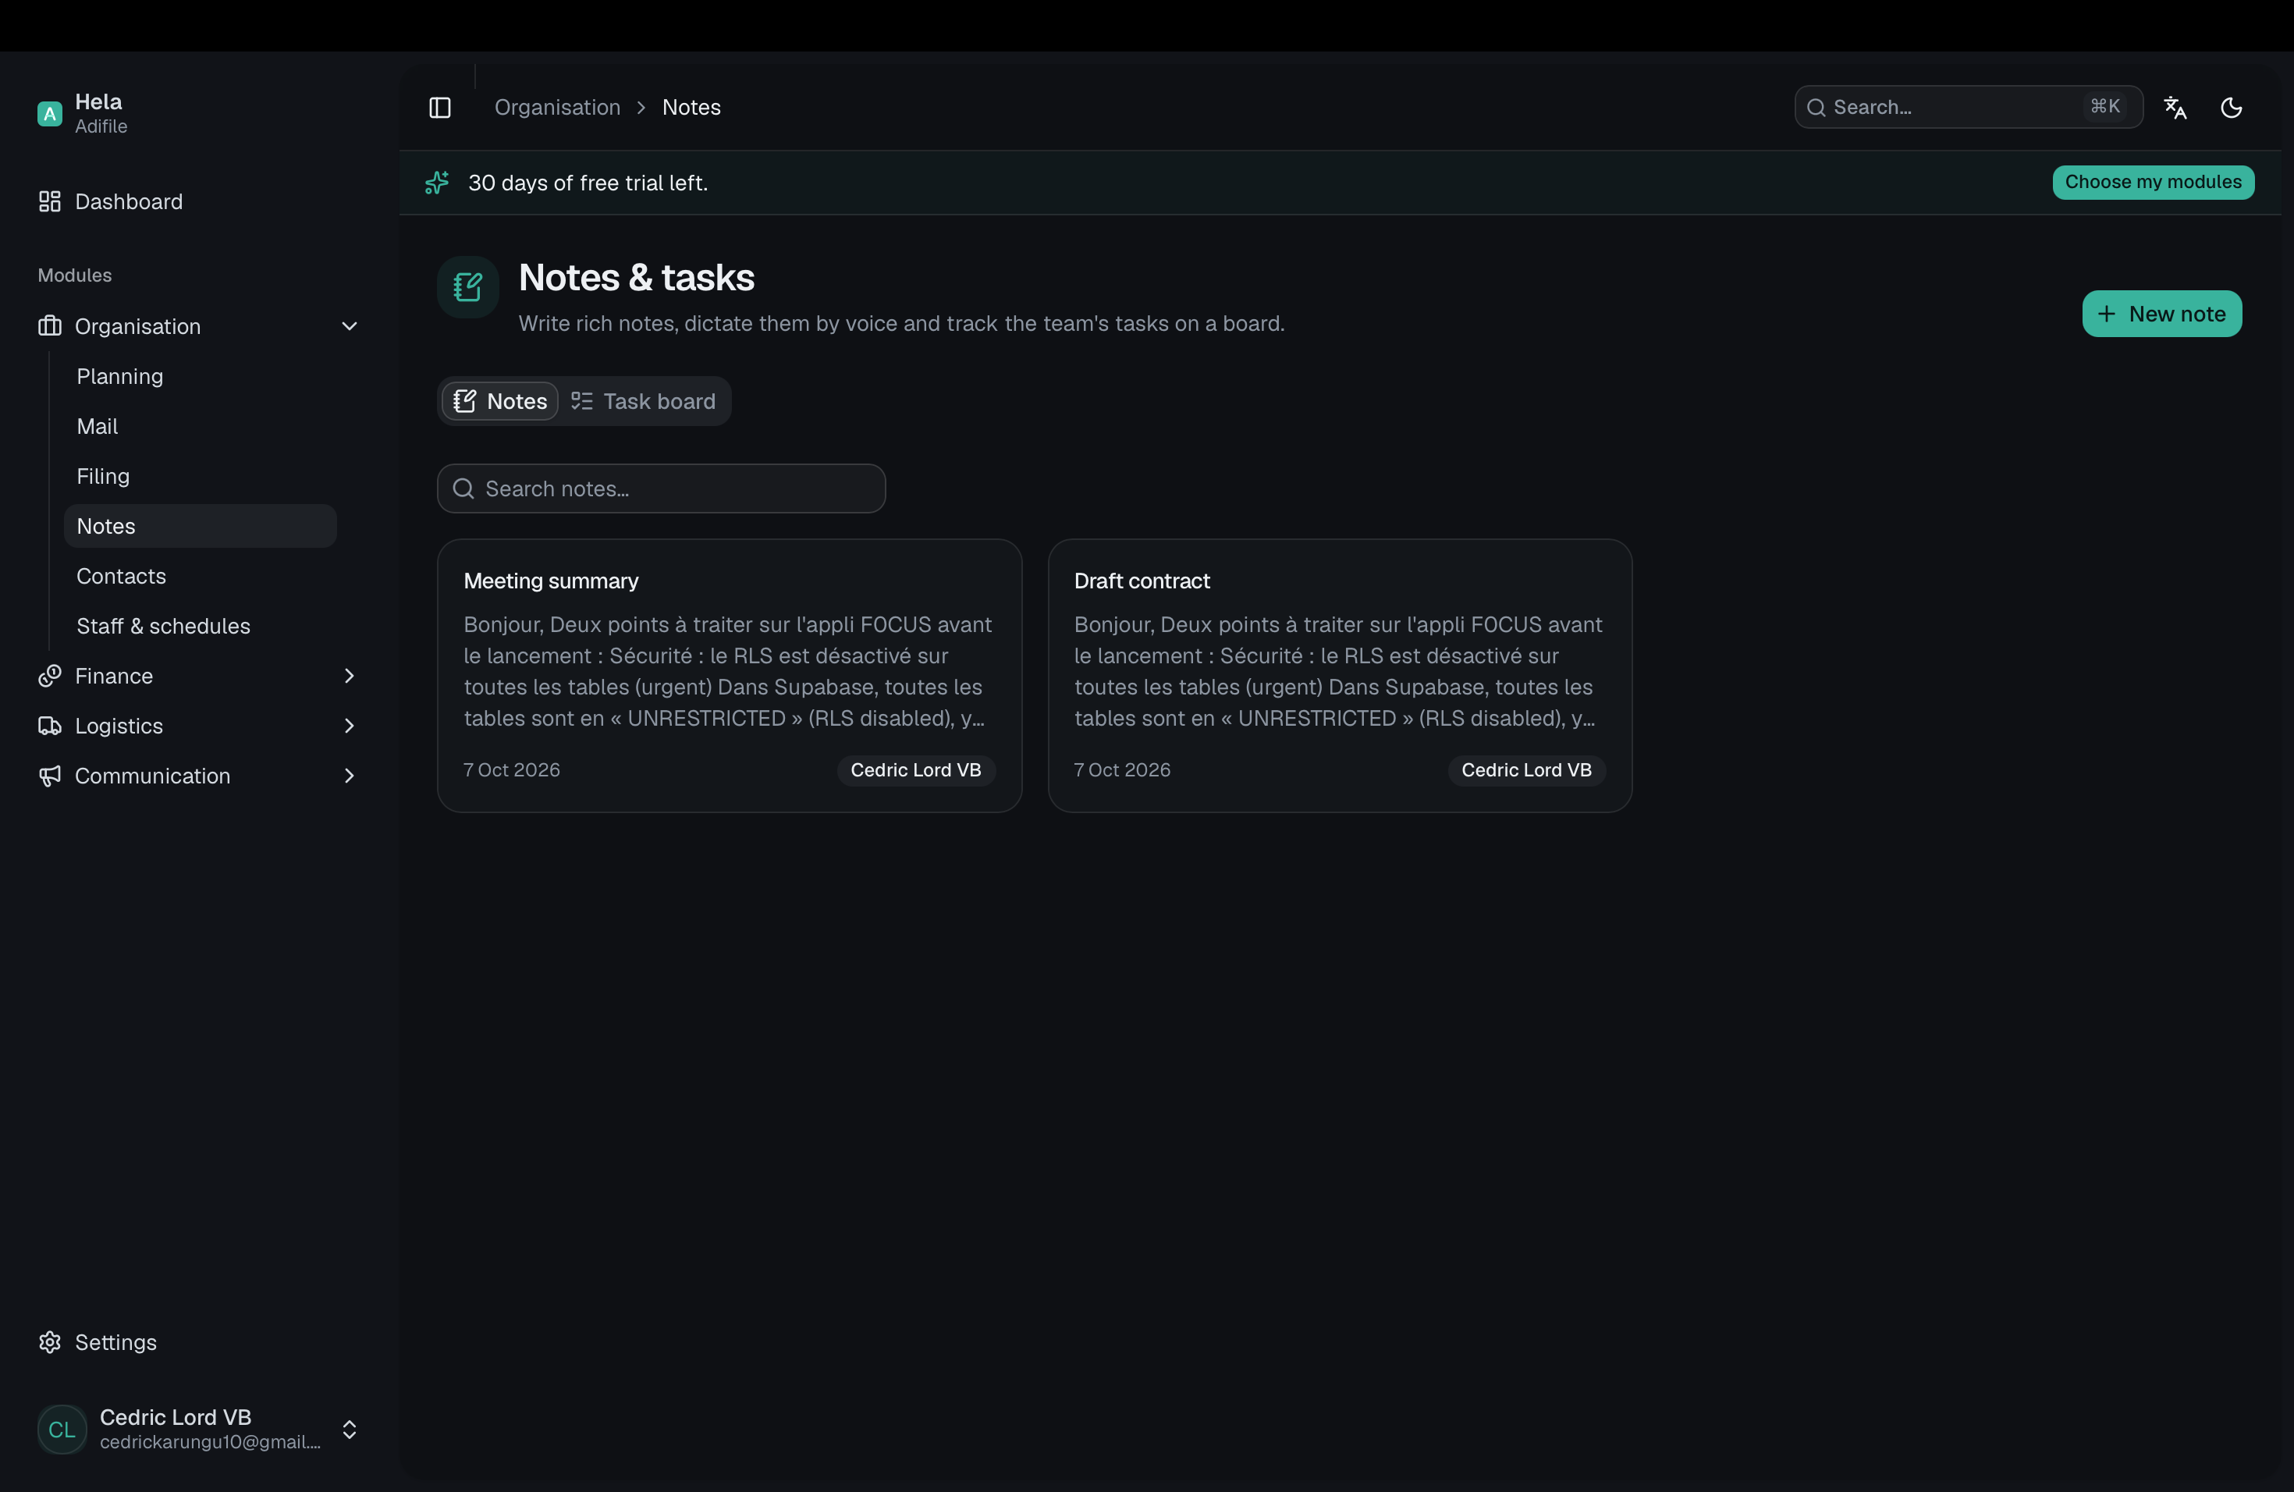Image resolution: width=2294 pixels, height=1492 pixels.
Task: Open Planning in the sidebar
Action: (200, 376)
